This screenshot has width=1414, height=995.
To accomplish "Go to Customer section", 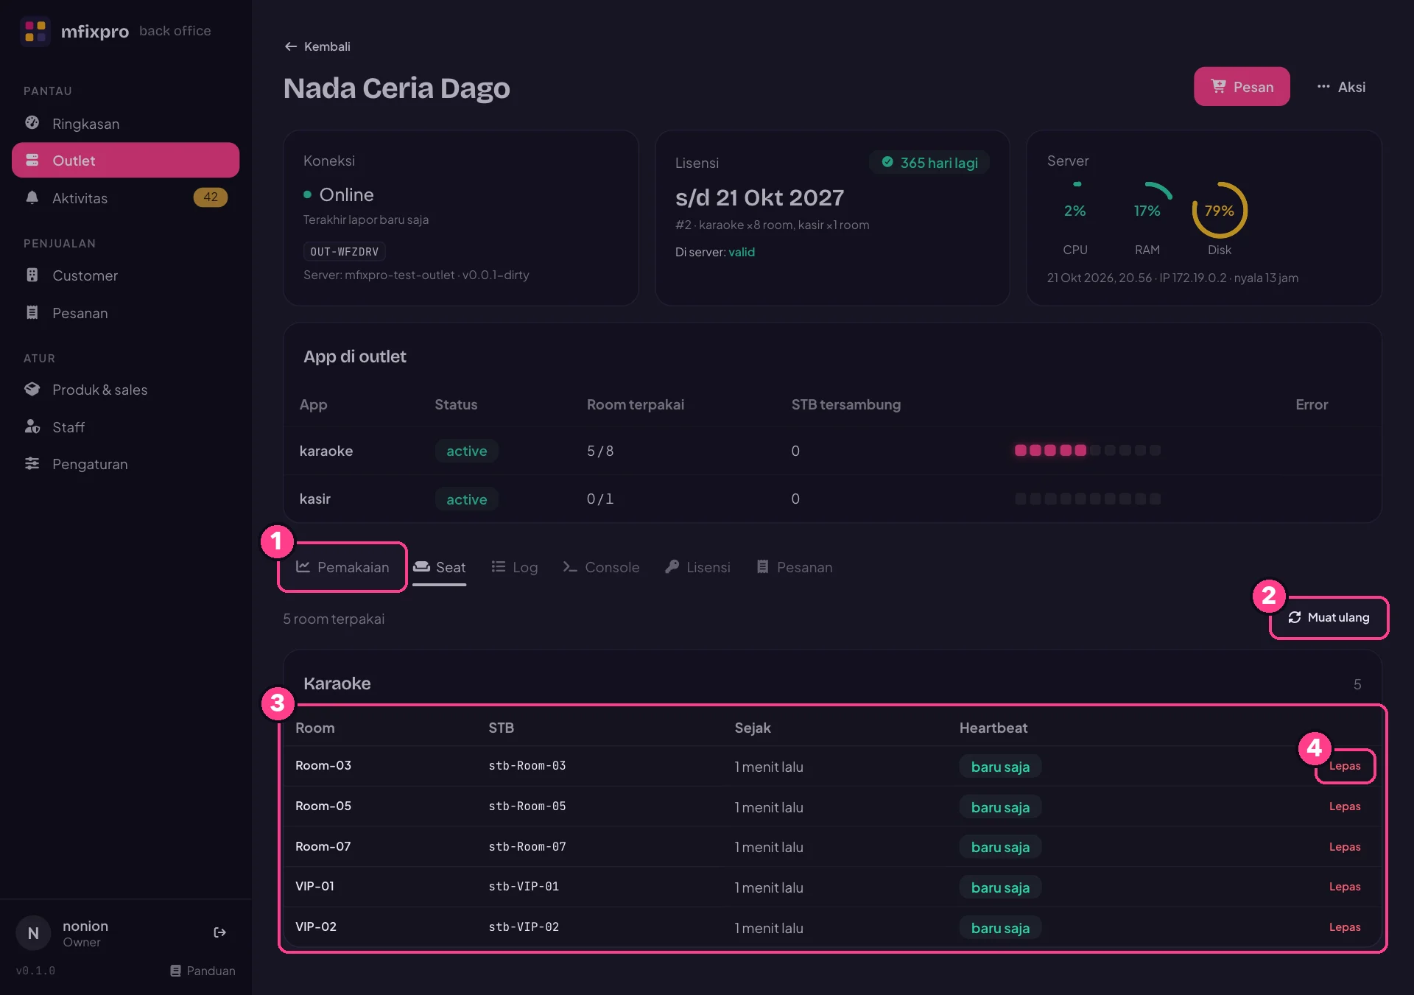I will [125, 275].
